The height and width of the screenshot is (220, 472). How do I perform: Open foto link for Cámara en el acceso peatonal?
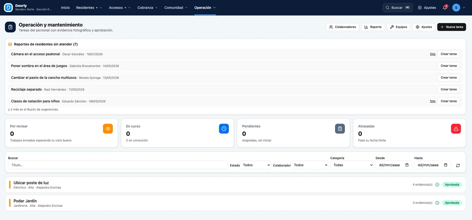(x=433, y=54)
